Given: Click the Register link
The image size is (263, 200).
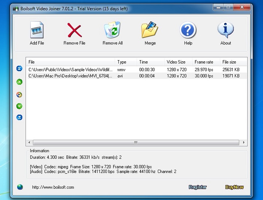Looking at the screenshot, I should pos(198,187).
